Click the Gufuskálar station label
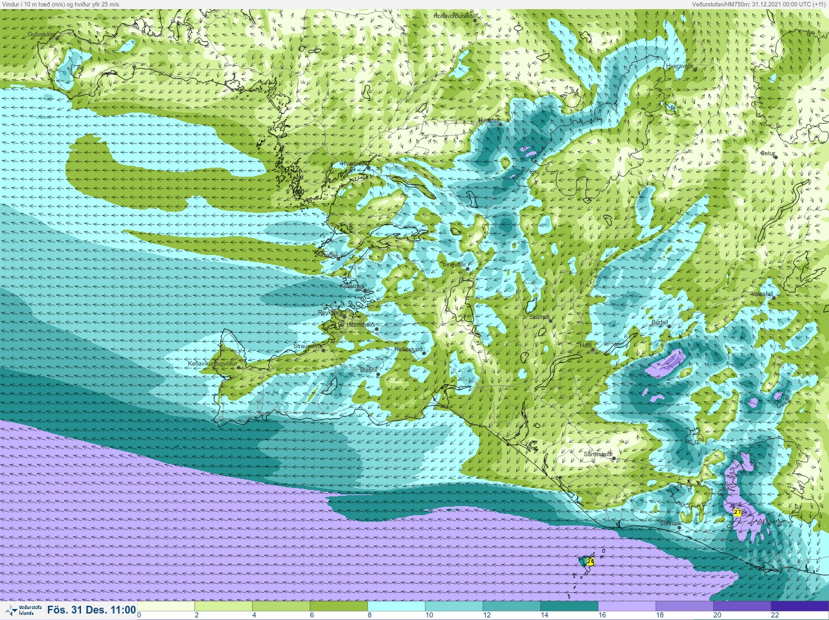Image resolution: width=829 pixels, height=620 pixels. click(41, 34)
